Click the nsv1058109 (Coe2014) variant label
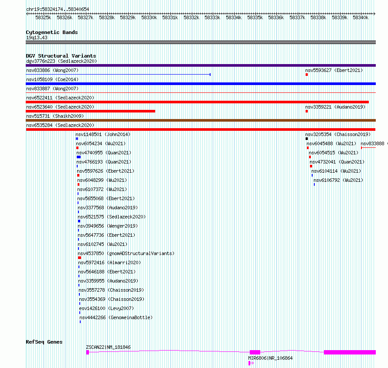The height and width of the screenshot is (368, 388). pos(52,79)
